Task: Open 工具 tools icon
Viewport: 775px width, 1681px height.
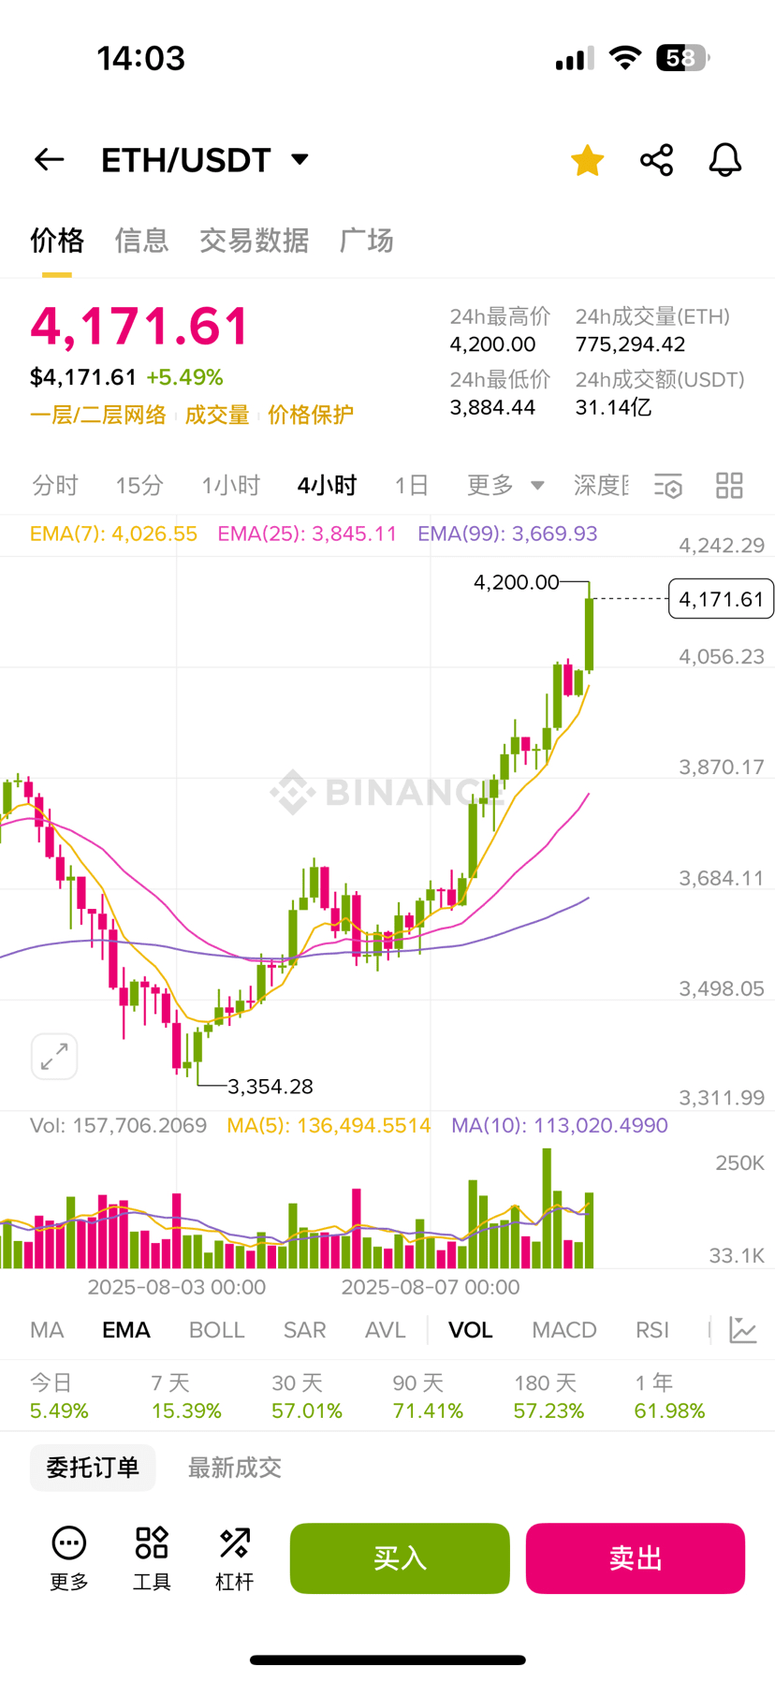Action: coord(152,1558)
